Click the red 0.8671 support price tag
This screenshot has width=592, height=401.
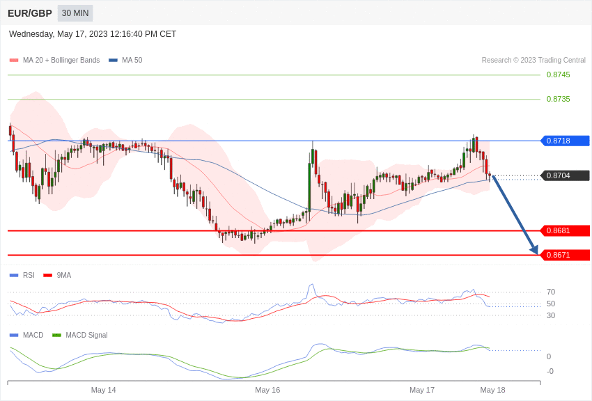click(x=566, y=255)
